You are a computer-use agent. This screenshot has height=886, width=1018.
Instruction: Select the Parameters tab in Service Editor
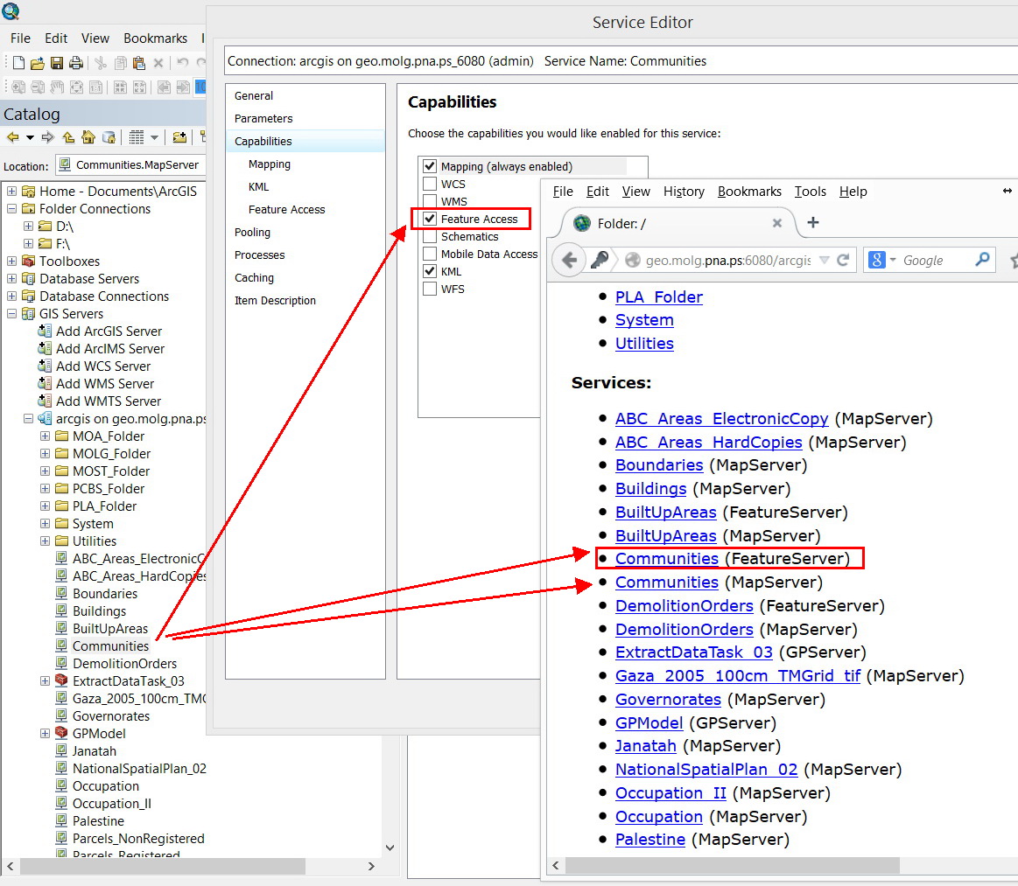coord(263,119)
